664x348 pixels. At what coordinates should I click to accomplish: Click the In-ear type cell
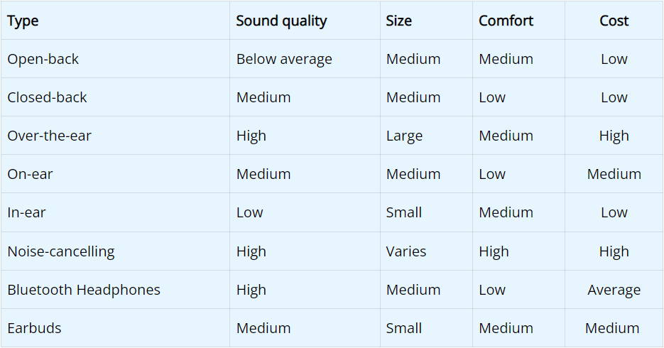[x=26, y=213]
